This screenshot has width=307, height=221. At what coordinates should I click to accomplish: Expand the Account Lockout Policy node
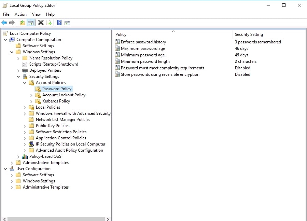pos(31,95)
